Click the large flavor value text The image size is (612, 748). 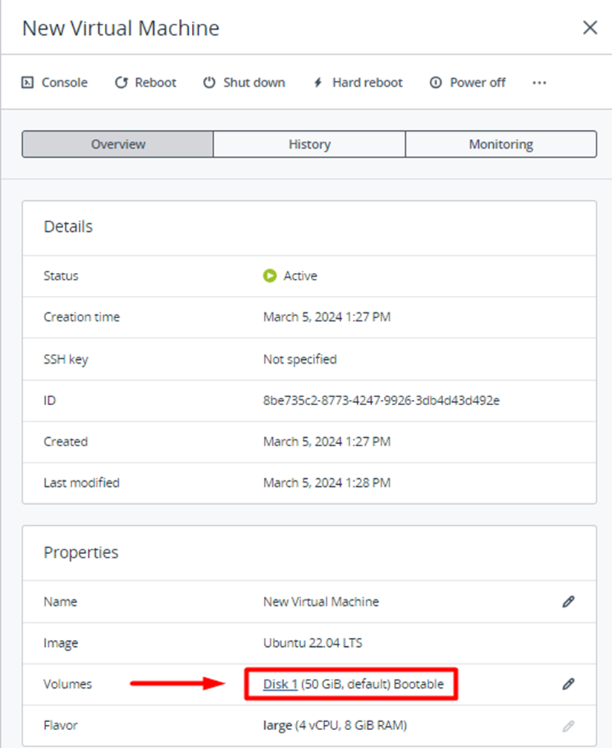[x=277, y=725]
